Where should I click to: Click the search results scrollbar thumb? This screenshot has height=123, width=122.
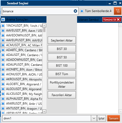[x=44, y=30]
